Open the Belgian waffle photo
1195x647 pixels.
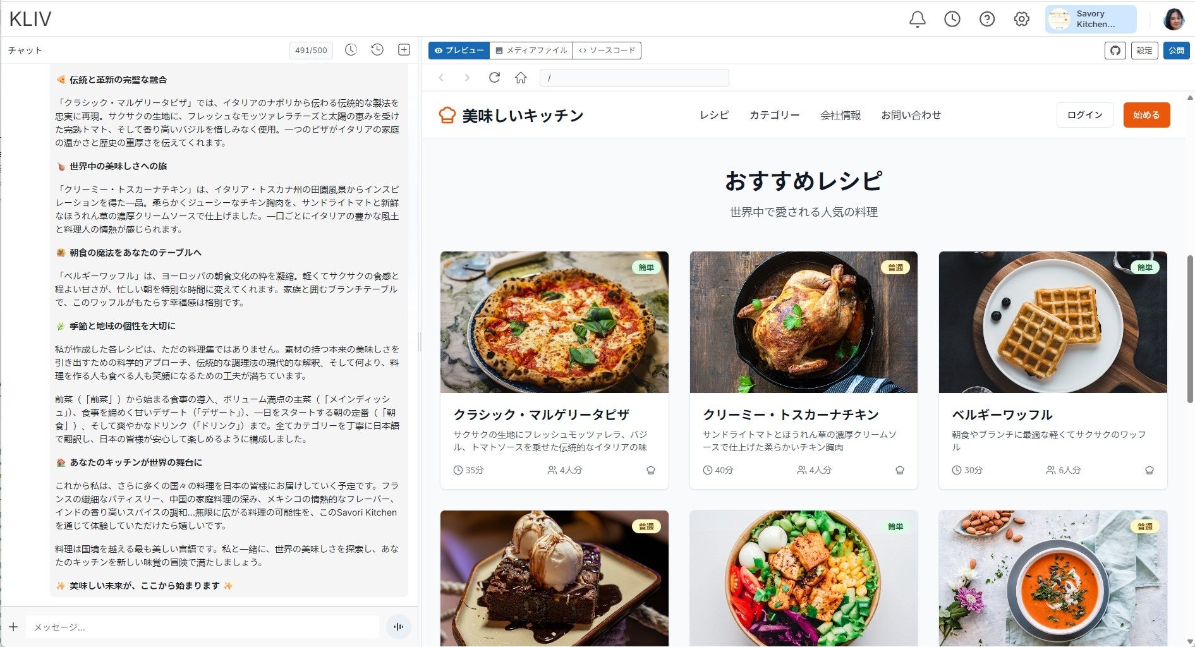tap(1053, 322)
